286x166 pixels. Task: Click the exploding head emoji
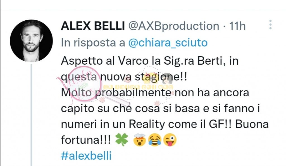point(140,140)
